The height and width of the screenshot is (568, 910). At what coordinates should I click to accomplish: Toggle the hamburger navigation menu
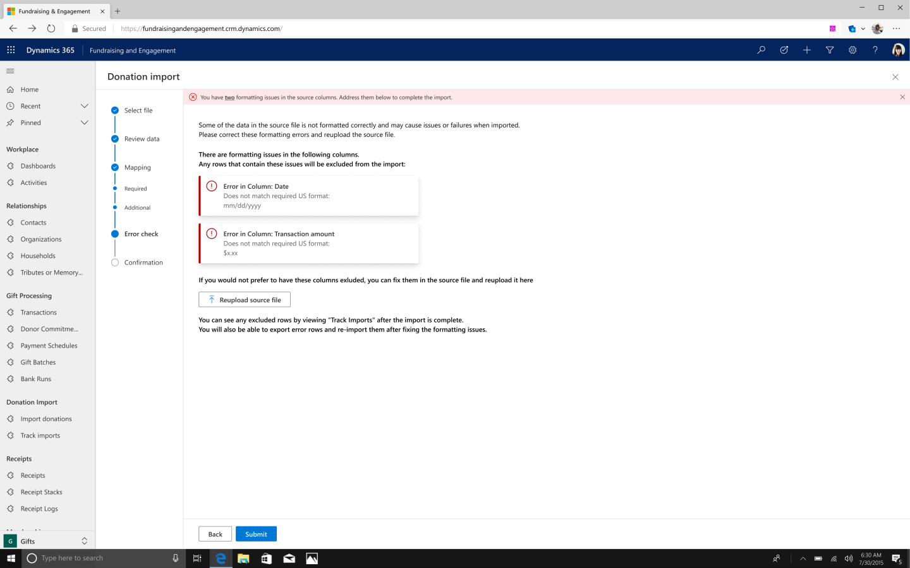tap(10, 71)
